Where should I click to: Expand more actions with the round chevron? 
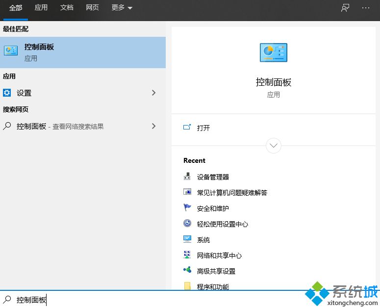(x=274, y=145)
